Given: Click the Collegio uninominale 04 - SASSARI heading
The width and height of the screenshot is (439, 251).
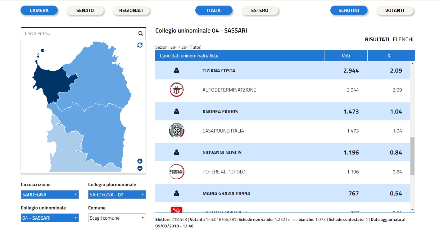Looking at the screenshot, I should click(x=201, y=31).
